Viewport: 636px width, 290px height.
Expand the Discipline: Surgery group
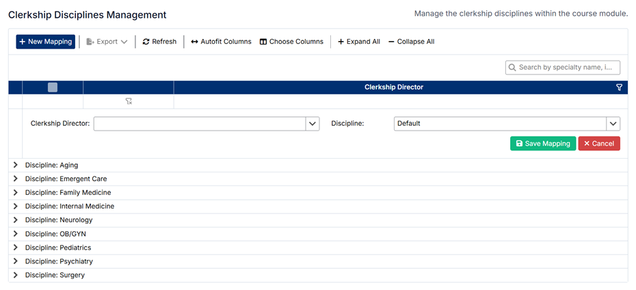coord(16,275)
